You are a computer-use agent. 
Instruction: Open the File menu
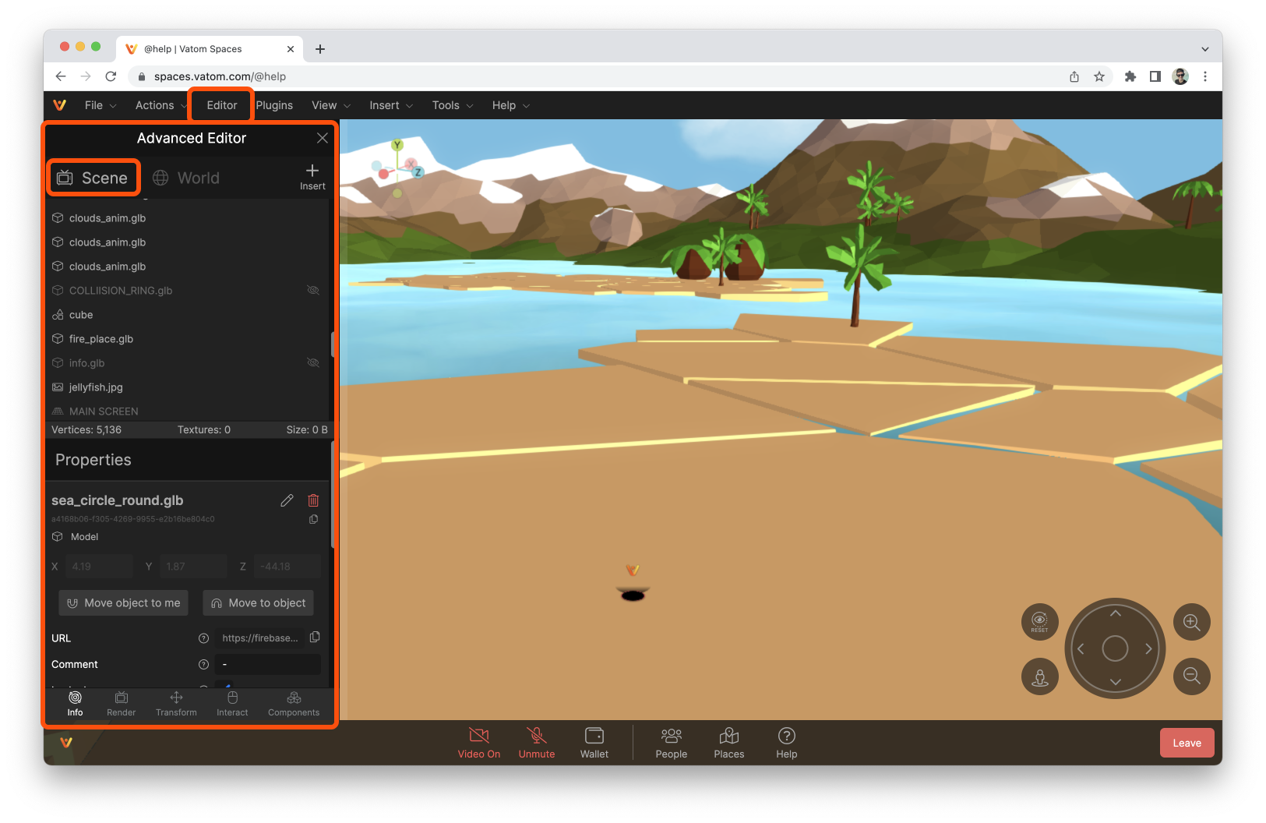(101, 105)
